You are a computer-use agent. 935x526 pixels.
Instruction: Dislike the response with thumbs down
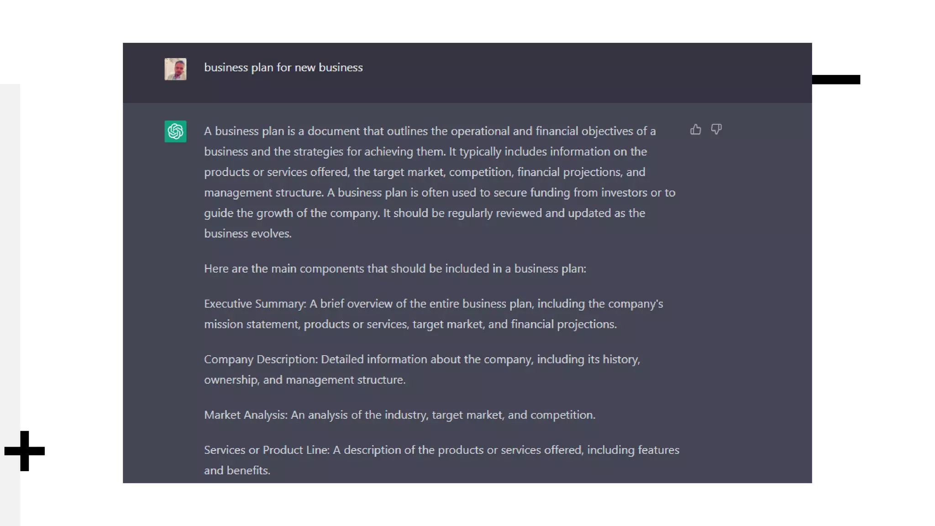tap(716, 130)
